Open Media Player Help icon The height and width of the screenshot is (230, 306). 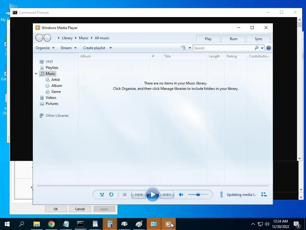(x=269, y=48)
